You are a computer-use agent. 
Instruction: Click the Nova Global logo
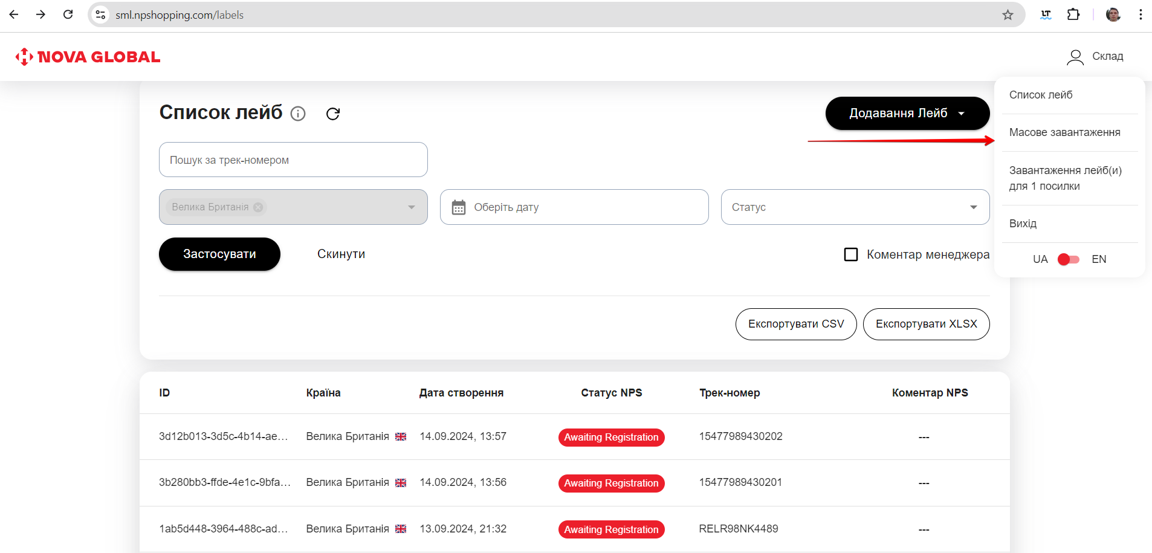click(88, 57)
